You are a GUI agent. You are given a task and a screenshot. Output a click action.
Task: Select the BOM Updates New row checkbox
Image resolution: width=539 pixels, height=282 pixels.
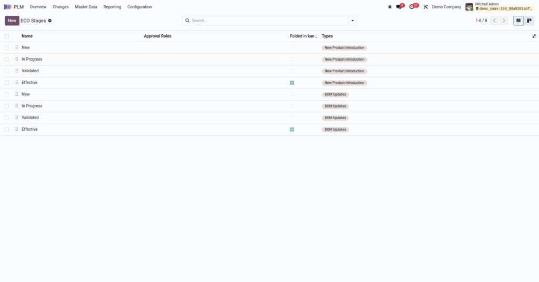coord(7,95)
